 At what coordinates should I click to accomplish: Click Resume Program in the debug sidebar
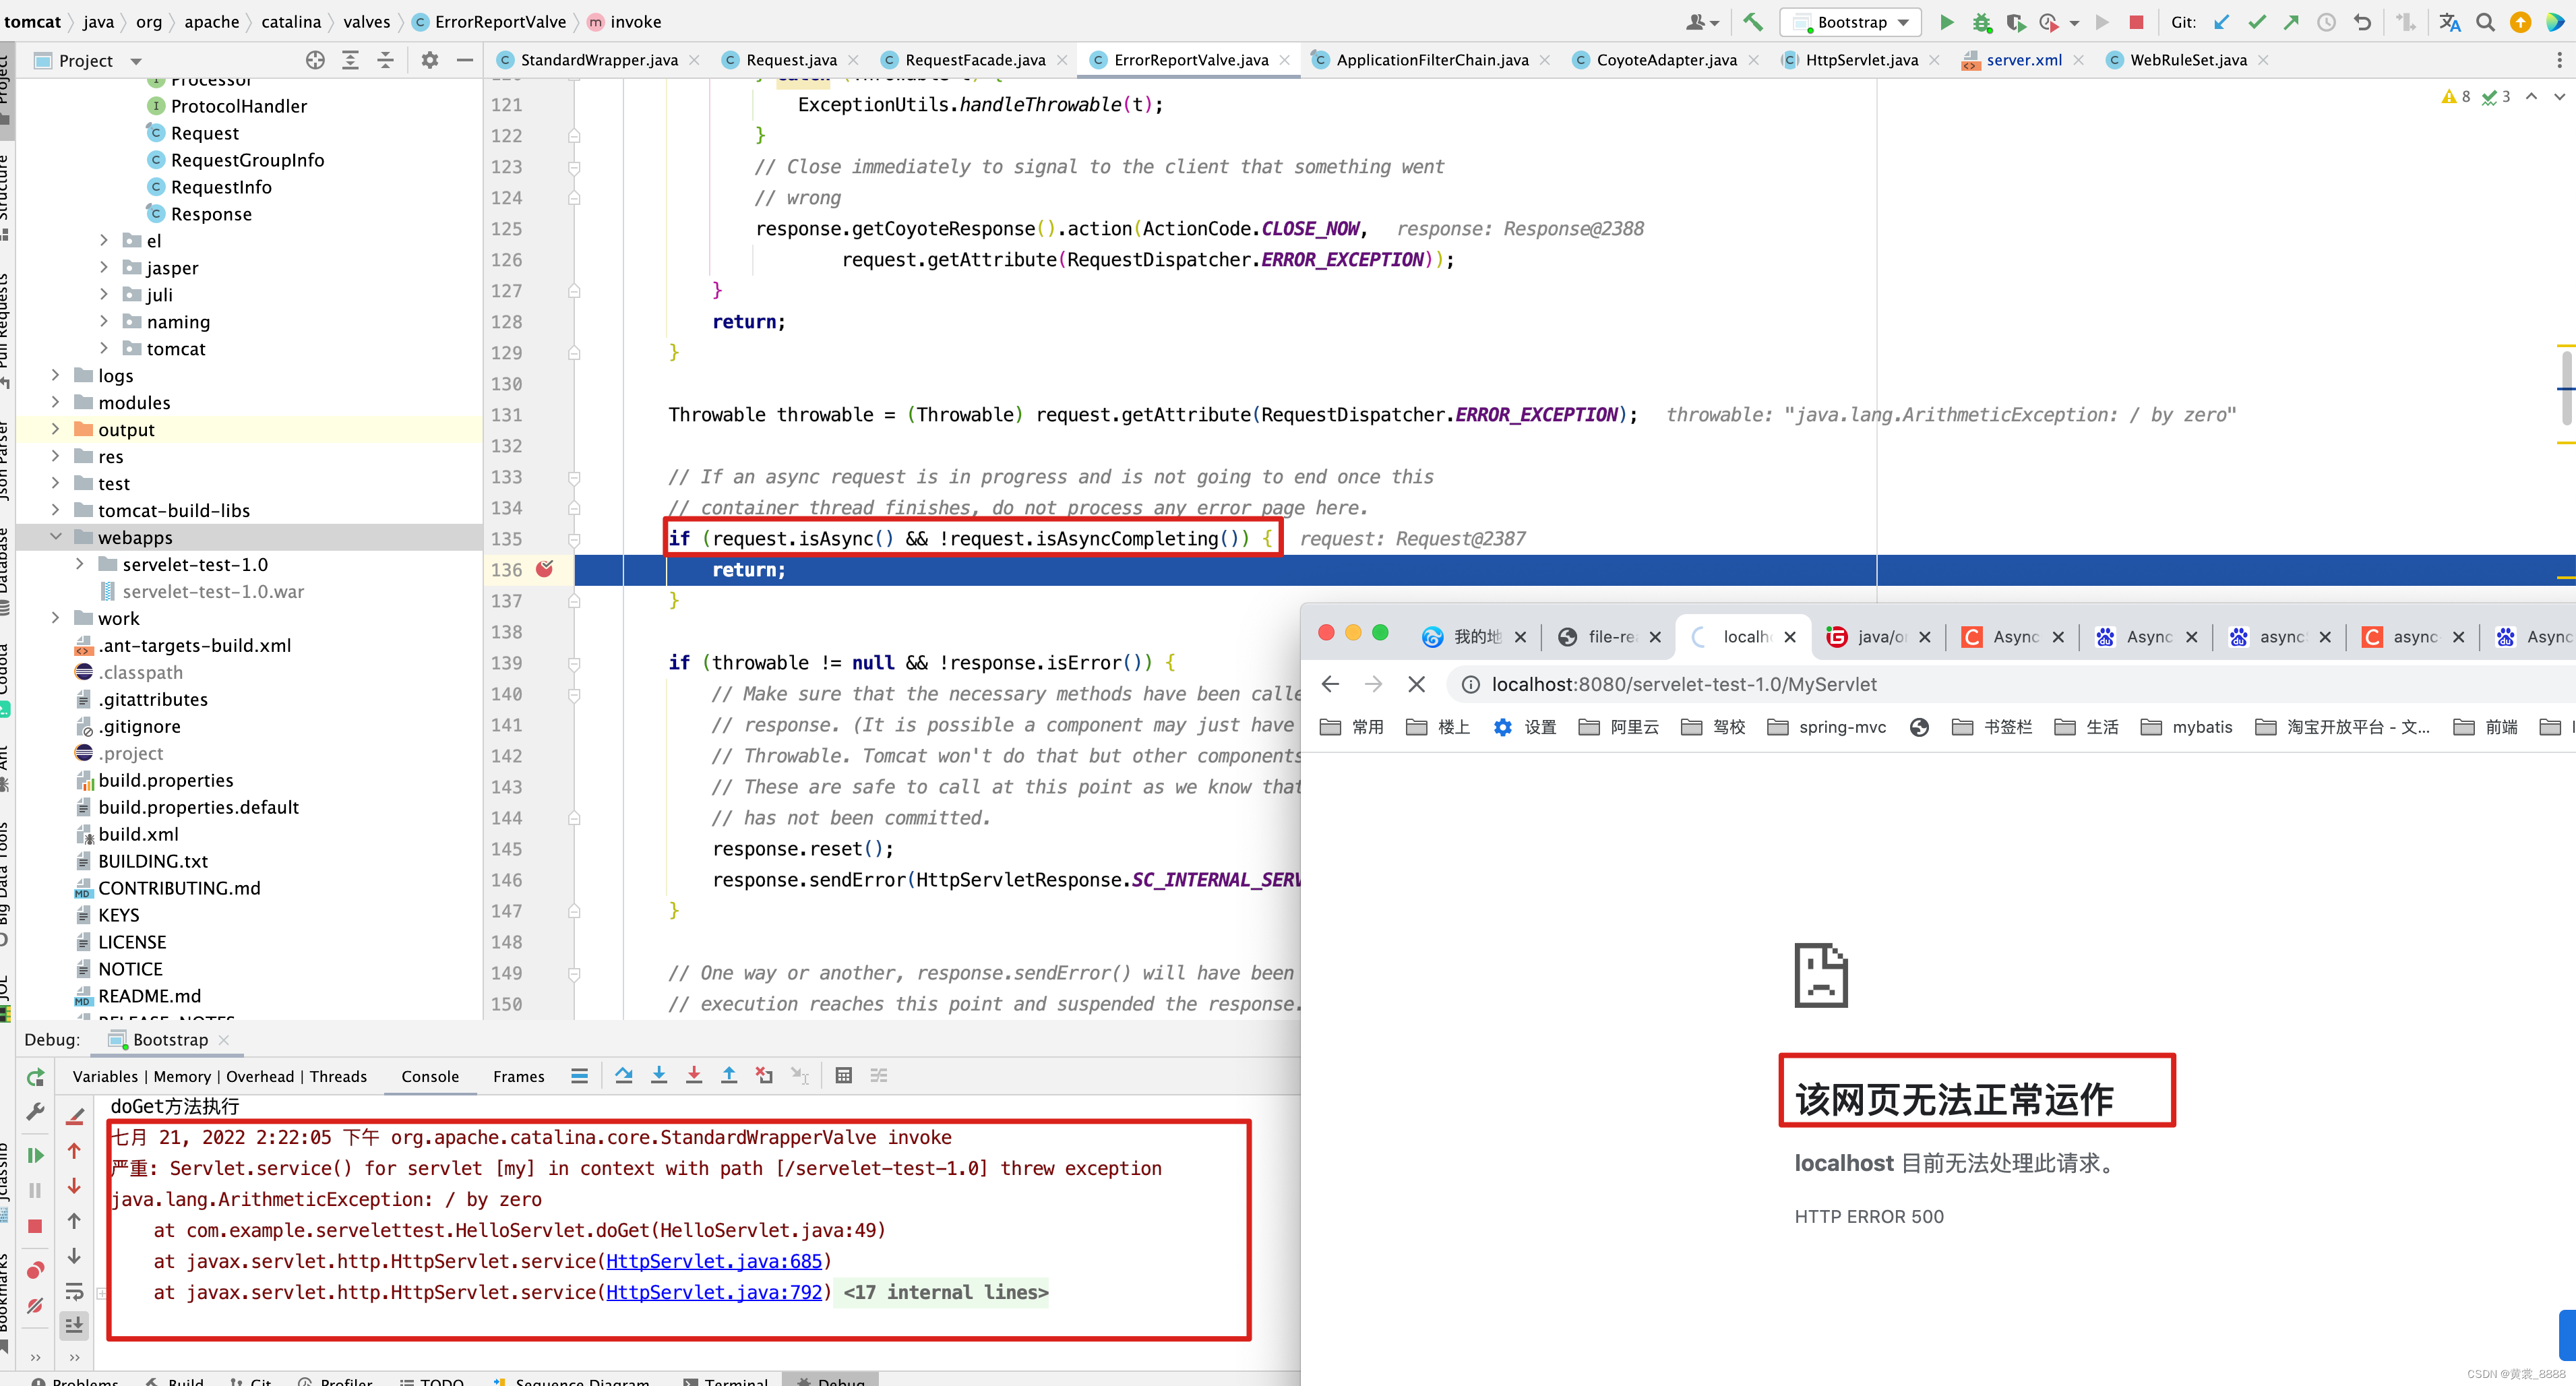[35, 1155]
